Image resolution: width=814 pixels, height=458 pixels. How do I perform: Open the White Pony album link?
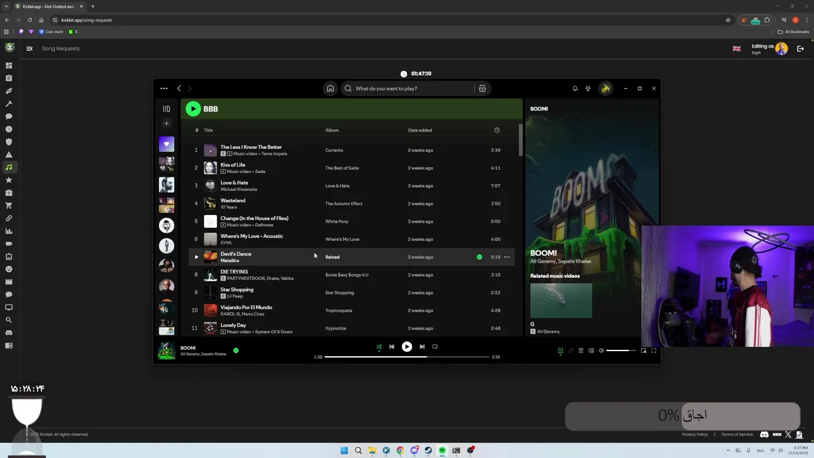pos(336,221)
